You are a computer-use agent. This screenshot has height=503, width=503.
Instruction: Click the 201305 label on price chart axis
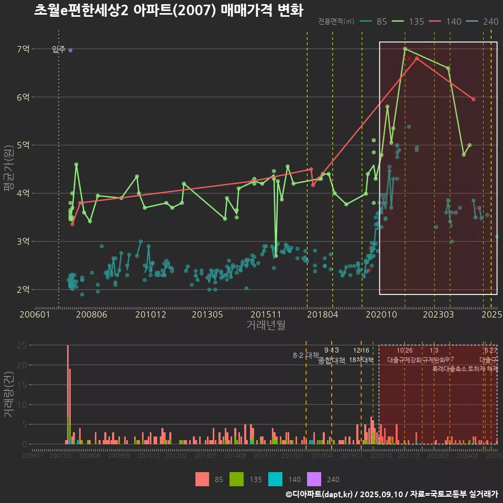pos(207,314)
